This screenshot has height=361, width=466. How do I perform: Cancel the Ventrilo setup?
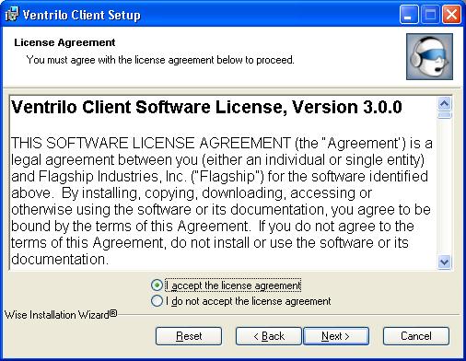(416, 336)
